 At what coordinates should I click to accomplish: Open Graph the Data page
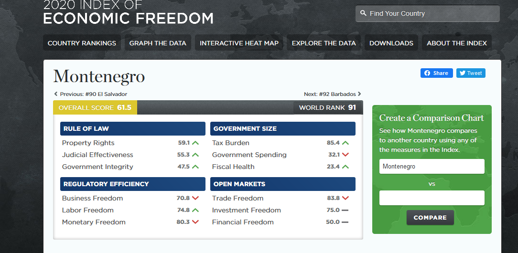(x=158, y=43)
